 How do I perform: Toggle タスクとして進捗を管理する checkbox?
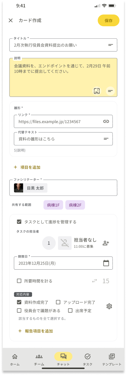tap(19, 222)
